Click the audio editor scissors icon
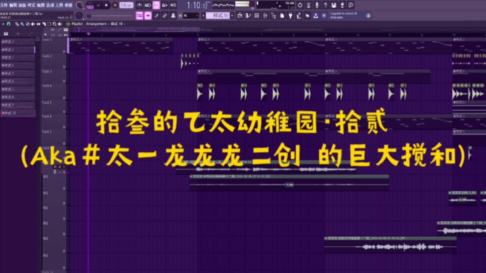Screen dimensions: 486x273 (x=309, y=5)
